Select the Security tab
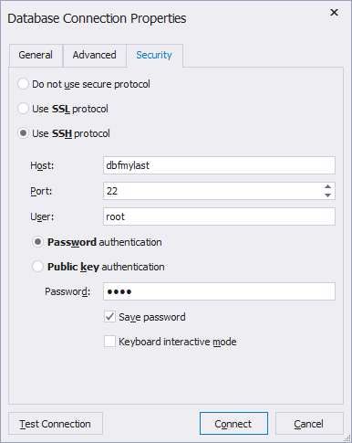 click(154, 55)
